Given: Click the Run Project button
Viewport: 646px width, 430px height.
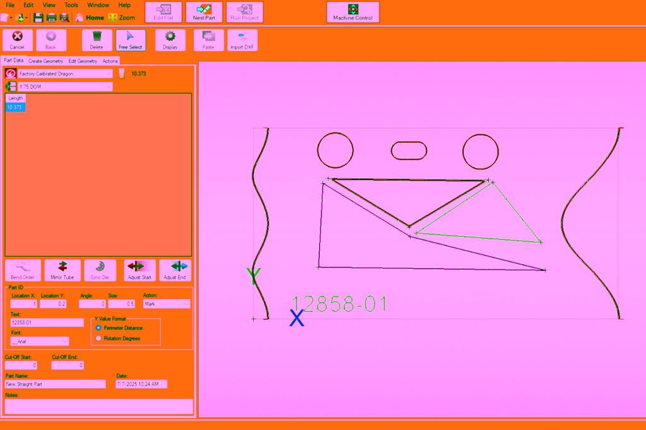Looking at the screenshot, I should point(245,12).
